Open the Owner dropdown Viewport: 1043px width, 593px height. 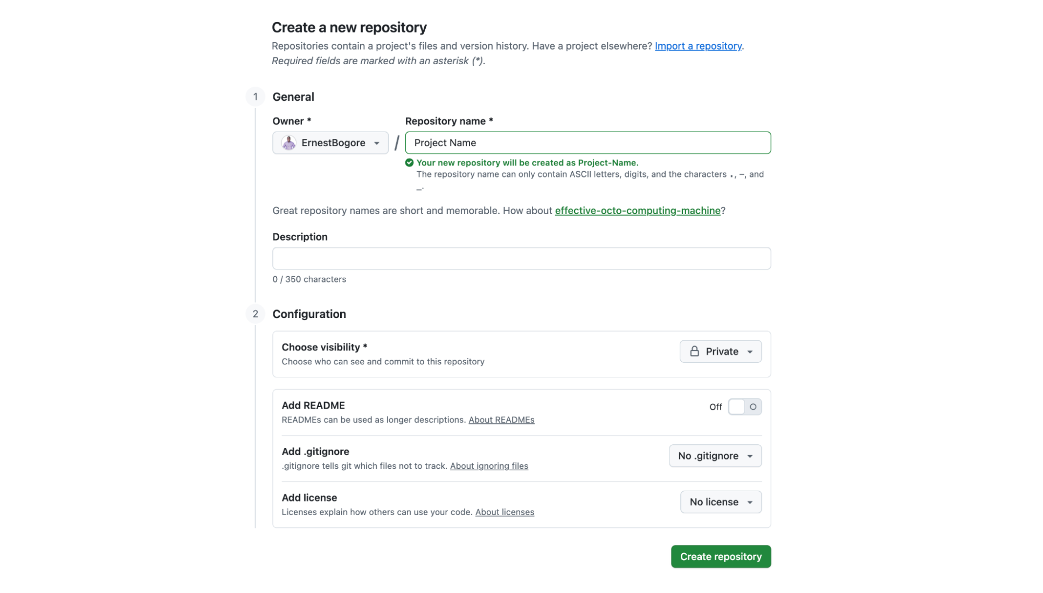click(x=330, y=143)
